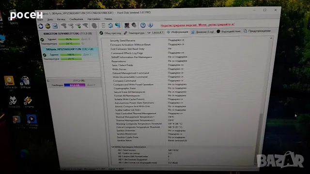Image resolution: width=310 pixels, height=174 pixels.
Task: Open the SMPlayer desktop icon
Action: pos(26,82)
